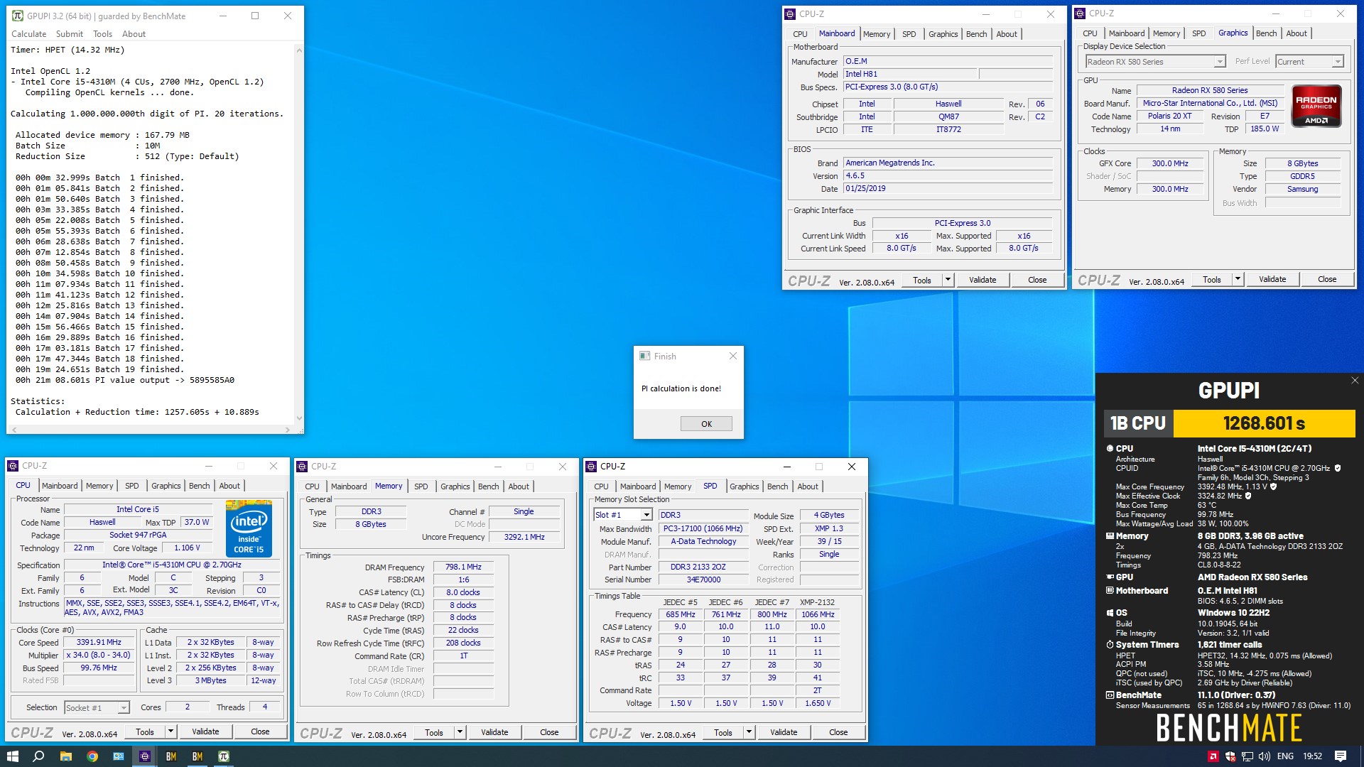1364x767 pixels.
Task: Click the AMD Radeon Graphics logo
Action: point(1316,106)
